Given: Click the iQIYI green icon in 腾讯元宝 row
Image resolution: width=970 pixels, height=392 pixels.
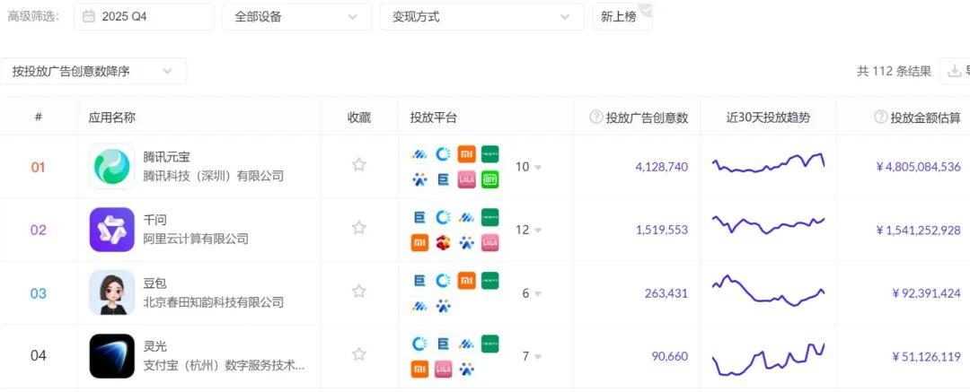Looking at the screenshot, I should 489,179.
